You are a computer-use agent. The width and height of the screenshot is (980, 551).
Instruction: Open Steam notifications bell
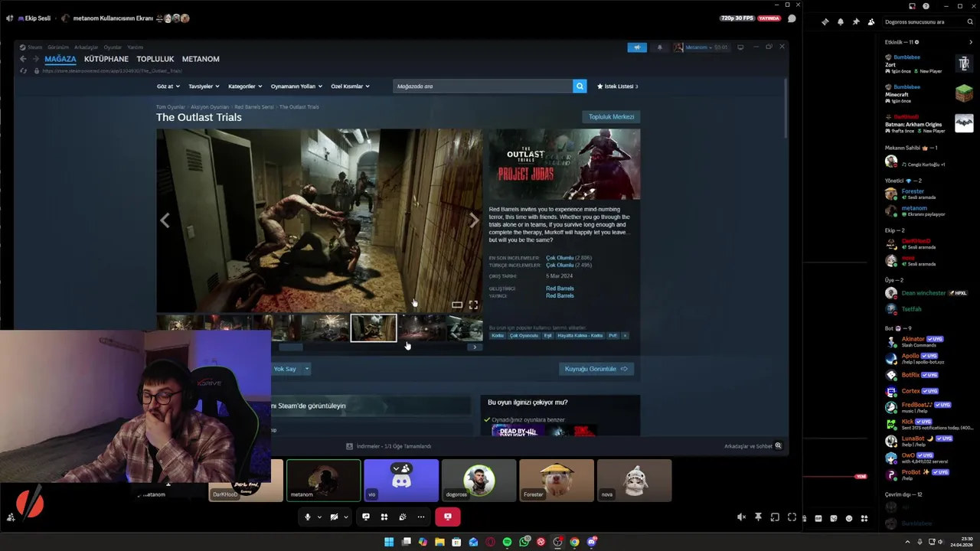point(660,47)
